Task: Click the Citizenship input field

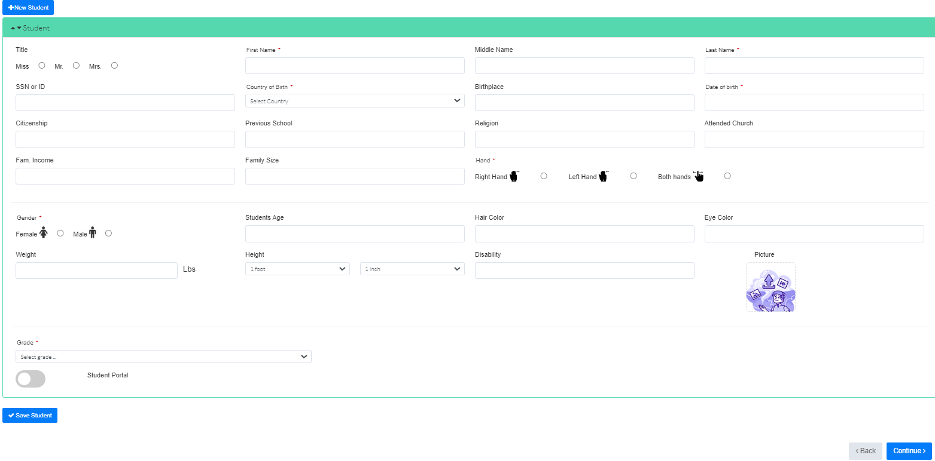Action: [x=125, y=140]
